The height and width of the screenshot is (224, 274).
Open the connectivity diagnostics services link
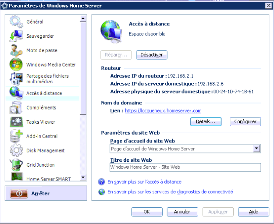click(x=170, y=192)
